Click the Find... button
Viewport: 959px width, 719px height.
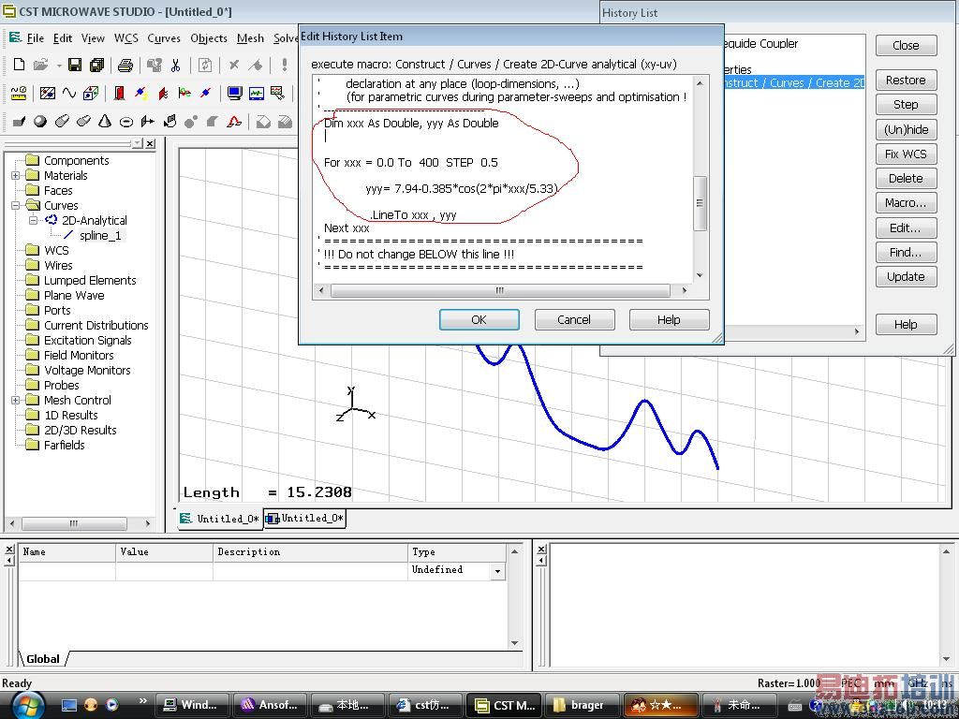click(906, 253)
